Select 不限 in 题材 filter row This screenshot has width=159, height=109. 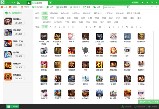(x=45, y=18)
